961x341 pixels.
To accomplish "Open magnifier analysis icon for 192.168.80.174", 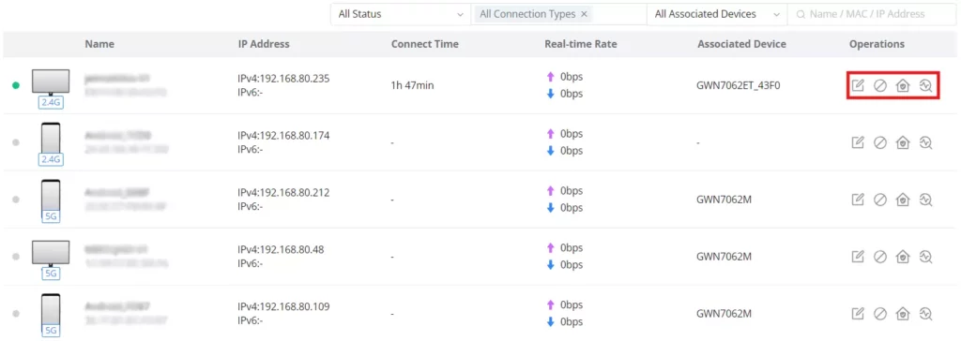I will pos(925,142).
